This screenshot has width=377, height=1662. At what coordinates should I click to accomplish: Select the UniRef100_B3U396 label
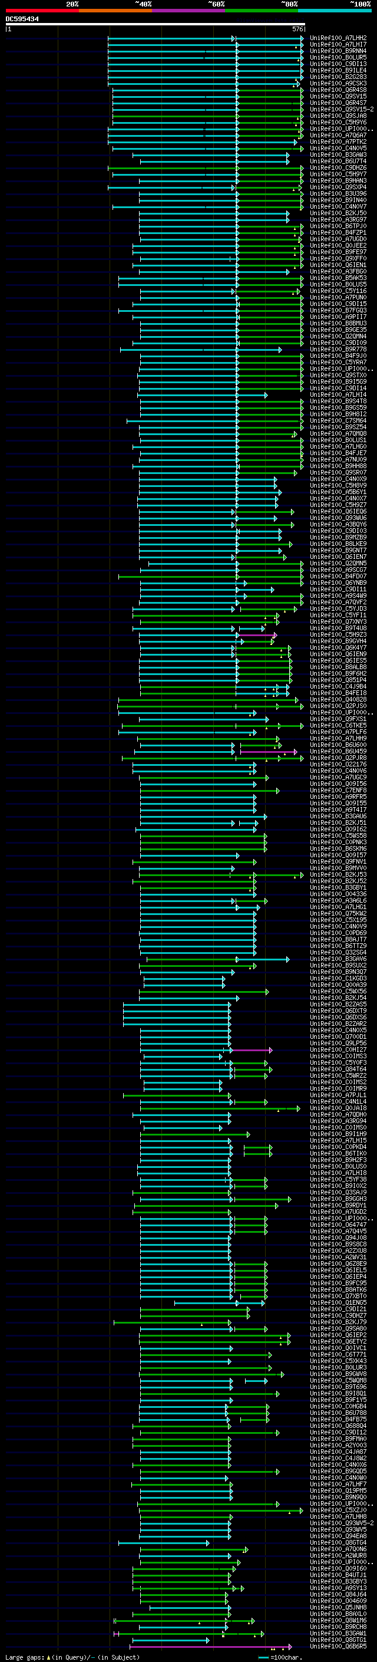338,193
